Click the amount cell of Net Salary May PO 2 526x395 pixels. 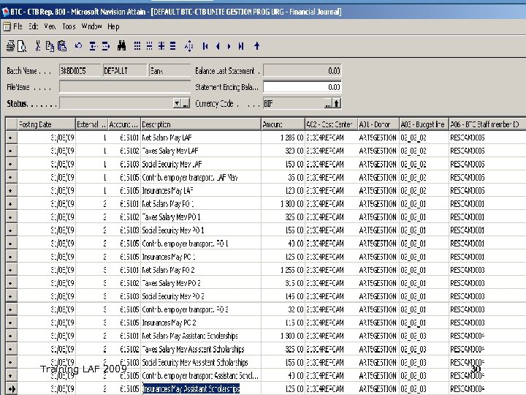click(283, 270)
